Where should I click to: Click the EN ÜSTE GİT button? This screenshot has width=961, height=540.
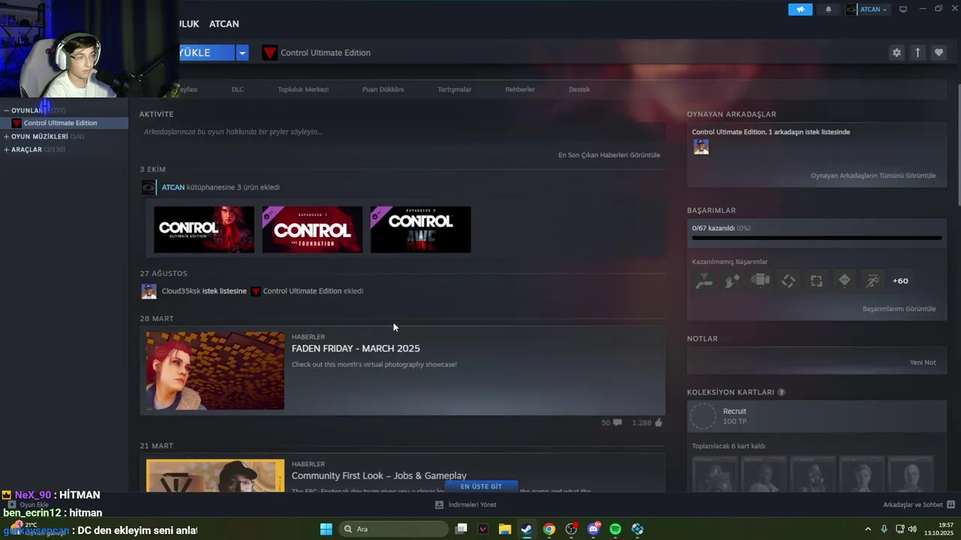pyautogui.click(x=481, y=487)
